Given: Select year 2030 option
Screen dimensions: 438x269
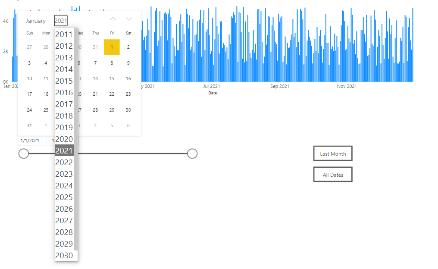Looking at the screenshot, I should pyautogui.click(x=64, y=256).
